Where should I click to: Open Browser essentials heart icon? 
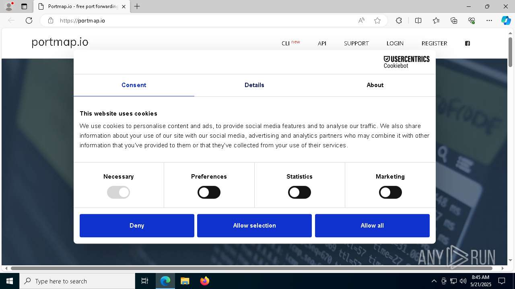[472, 20]
